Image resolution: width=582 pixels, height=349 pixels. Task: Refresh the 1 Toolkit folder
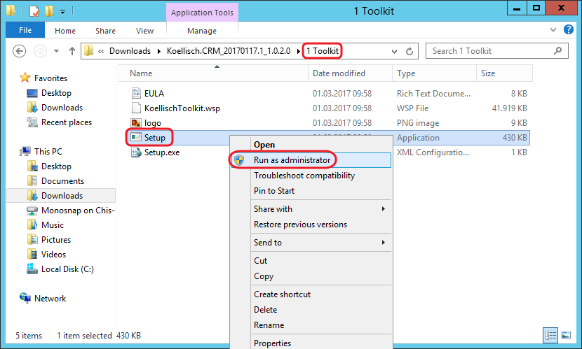(410, 52)
